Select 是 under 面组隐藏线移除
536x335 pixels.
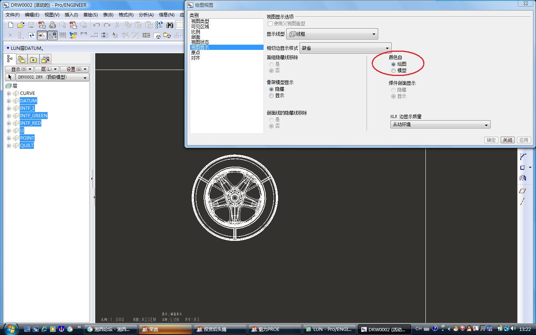pyautogui.click(x=271, y=64)
